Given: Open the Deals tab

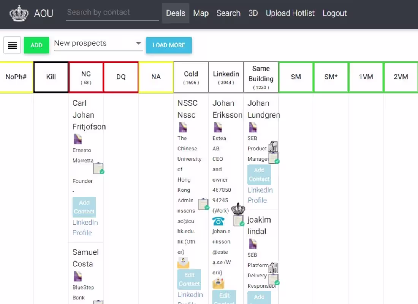Looking at the screenshot, I should click(176, 13).
